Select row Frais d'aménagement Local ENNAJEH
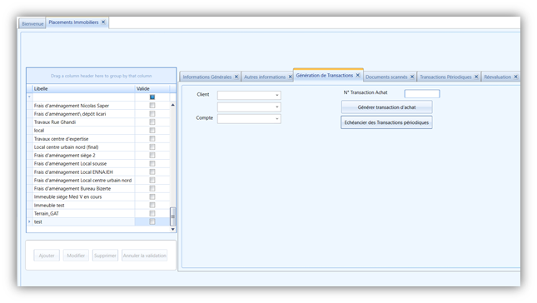Image resolution: width=537 pixels, height=303 pixels. 98,171
